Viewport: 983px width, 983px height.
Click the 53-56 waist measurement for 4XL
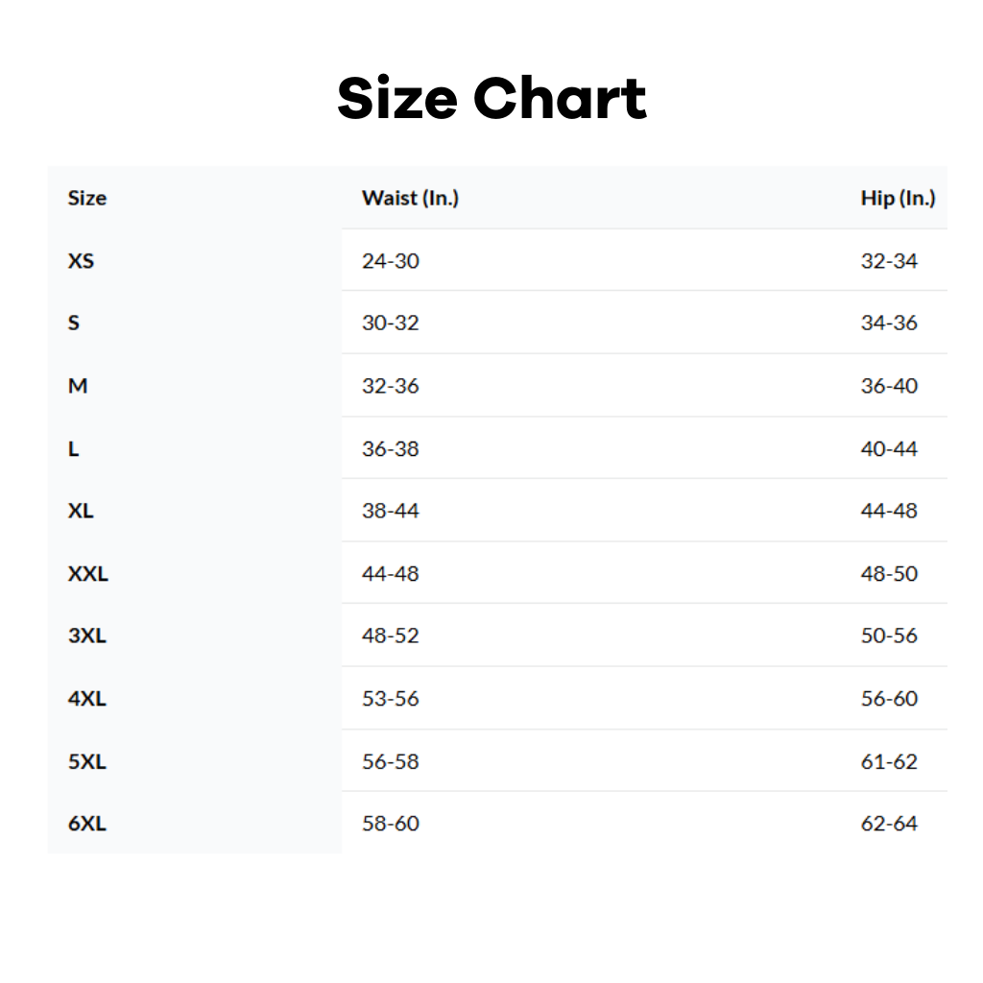pos(391,699)
